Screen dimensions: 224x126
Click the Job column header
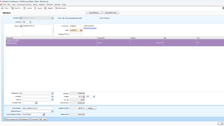point(180,38)
